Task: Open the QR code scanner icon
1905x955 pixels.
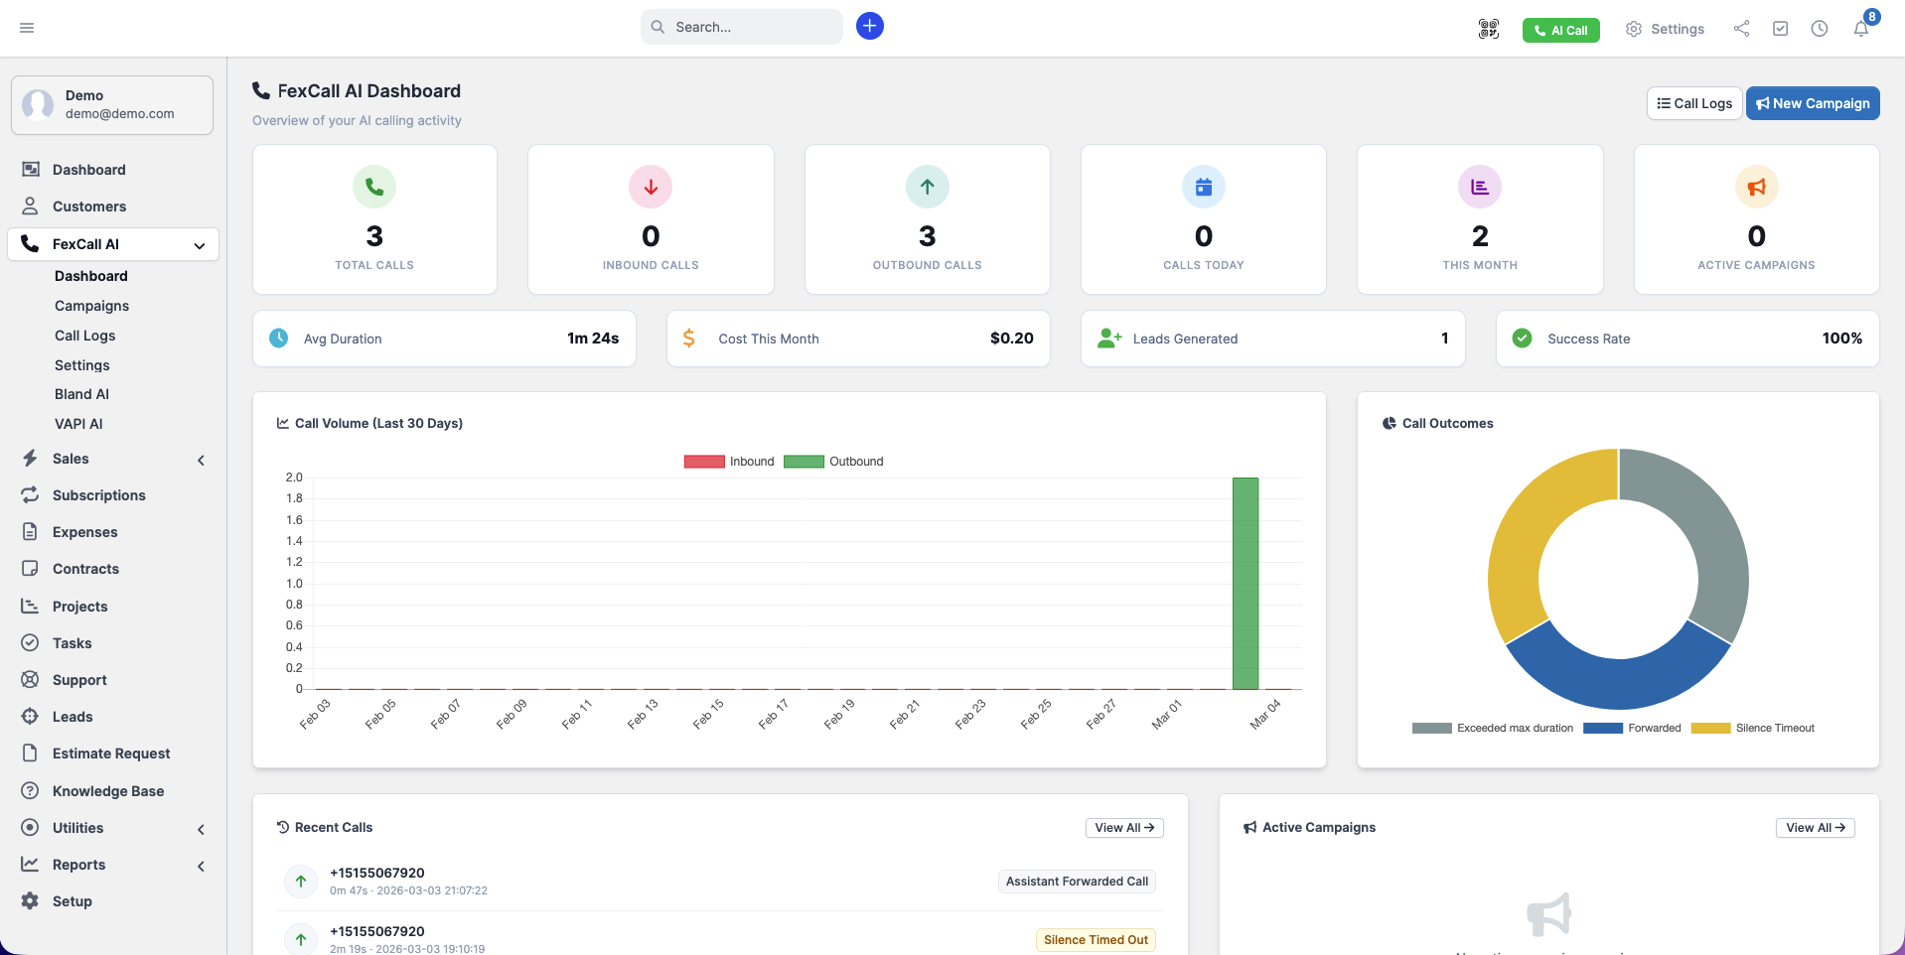Action: [x=1487, y=30]
